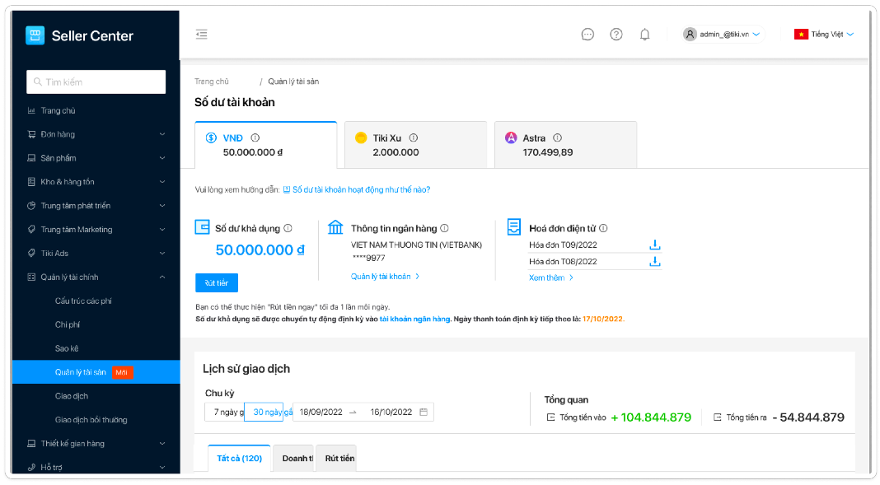Image resolution: width=880 pixels, height=485 pixels.
Task: Expand Trung tâm Marketing menu
Action: pos(96,229)
